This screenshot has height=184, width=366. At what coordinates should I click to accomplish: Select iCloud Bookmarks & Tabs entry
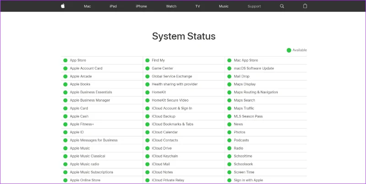[x=172, y=124]
